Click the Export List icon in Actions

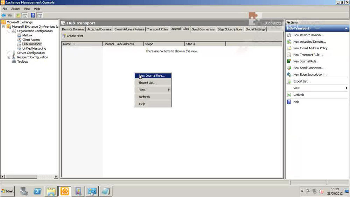[289, 82]
